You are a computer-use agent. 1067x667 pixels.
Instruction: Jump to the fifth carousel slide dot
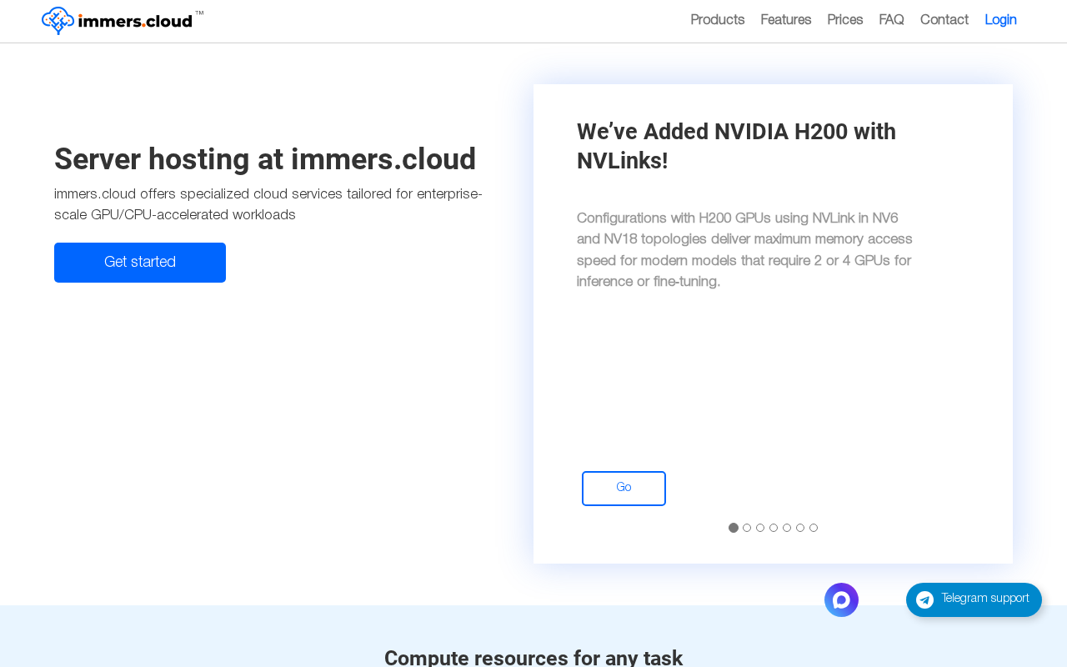point(787,528)
